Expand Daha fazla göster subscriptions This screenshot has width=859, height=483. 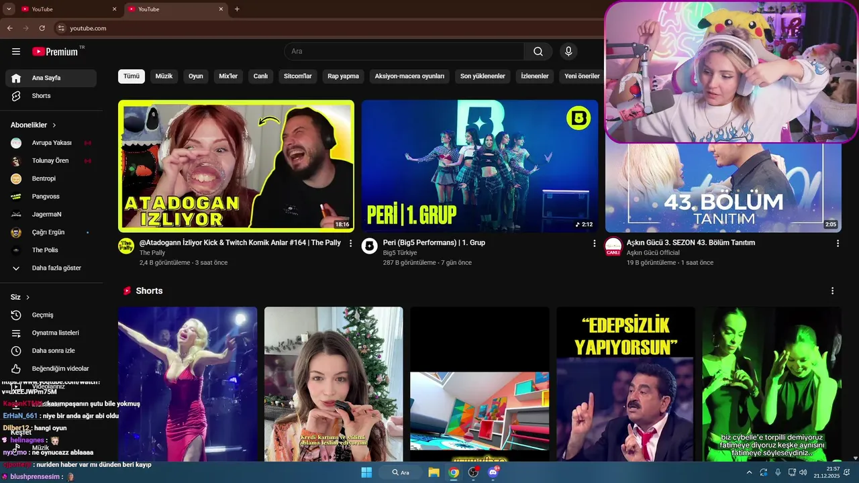pyautogui.click(x=51, y=268)
